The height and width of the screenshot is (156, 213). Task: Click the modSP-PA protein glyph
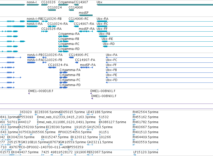(x=87, y=67)
